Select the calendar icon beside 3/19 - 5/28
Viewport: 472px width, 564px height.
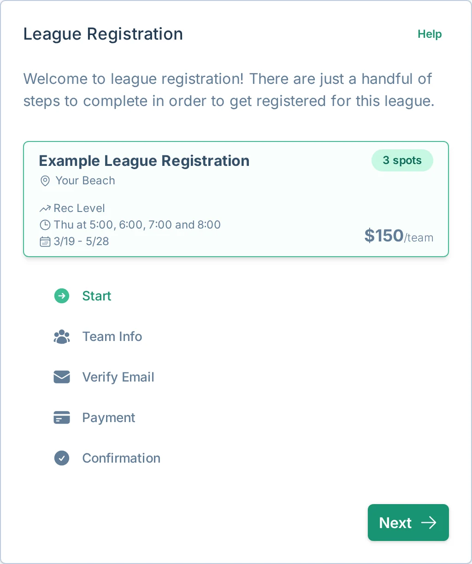[x=45, y=241]
